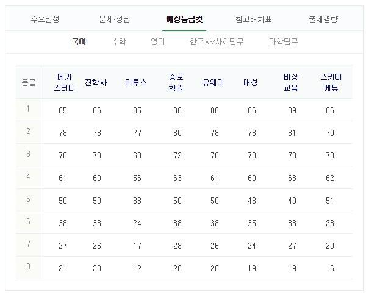Open the 한국사/사회탐구 subject tab

point(217,42)
